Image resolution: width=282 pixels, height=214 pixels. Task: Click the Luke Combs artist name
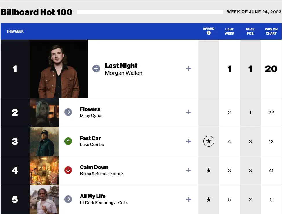click(92, 145)
